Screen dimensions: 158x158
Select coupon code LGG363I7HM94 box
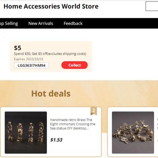point(31,65)
